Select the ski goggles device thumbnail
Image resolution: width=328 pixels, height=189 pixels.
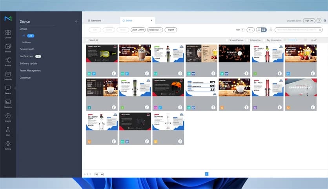[102, 53]
